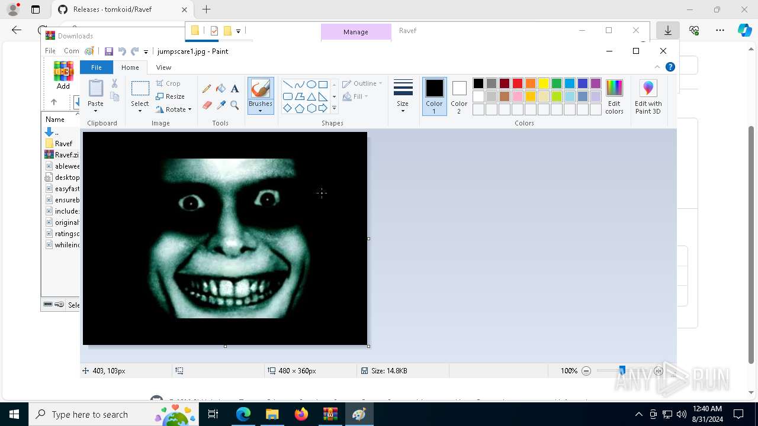The height and width of the screenshot is (426, 758).
Task: Expand the Shapes gallery more arrow
Action: point(334,108)
